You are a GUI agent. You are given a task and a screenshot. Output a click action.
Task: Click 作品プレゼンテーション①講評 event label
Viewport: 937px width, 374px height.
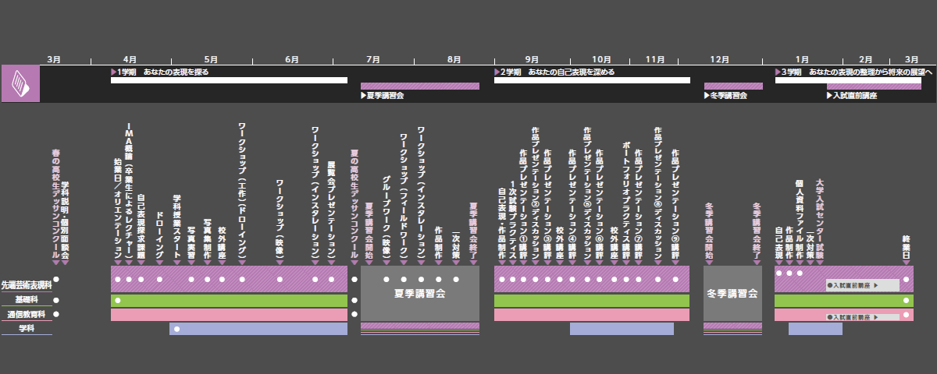click(x=523, y=206)
